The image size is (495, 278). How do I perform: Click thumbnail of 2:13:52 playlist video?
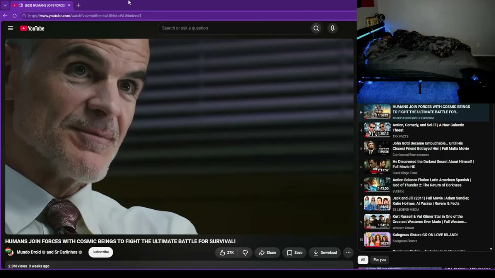click(377, 166)
